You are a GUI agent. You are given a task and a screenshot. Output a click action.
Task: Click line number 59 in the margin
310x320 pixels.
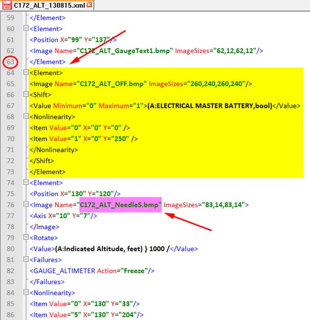click(x=10, y=18)
